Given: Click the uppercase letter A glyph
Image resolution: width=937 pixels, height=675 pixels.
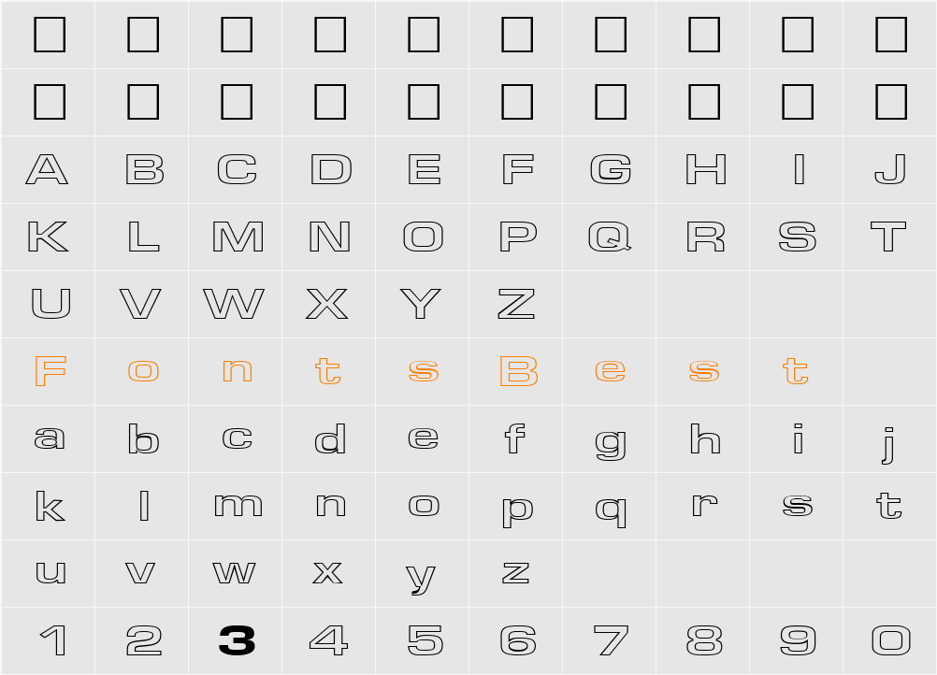Looking at the screenshot, I should [x=47, y=169].
